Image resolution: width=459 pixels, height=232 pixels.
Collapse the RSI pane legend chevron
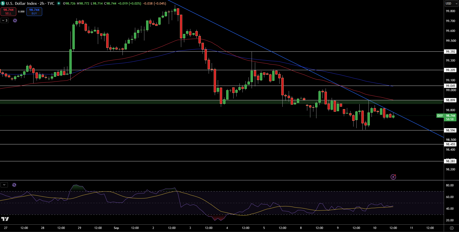pos(4,185)
